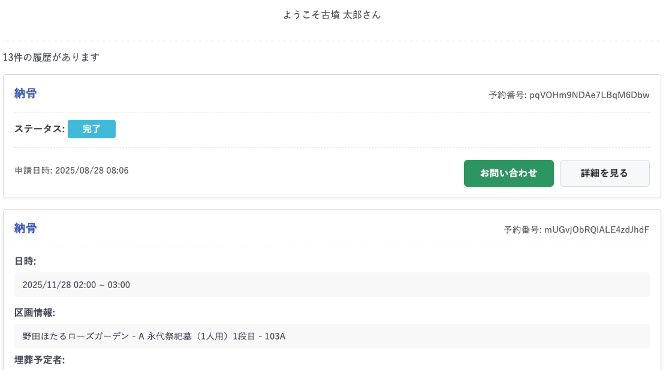This screenshot has width=666, height=370.
Task: Click 103A at the end of the plot field
Action: 275,336
